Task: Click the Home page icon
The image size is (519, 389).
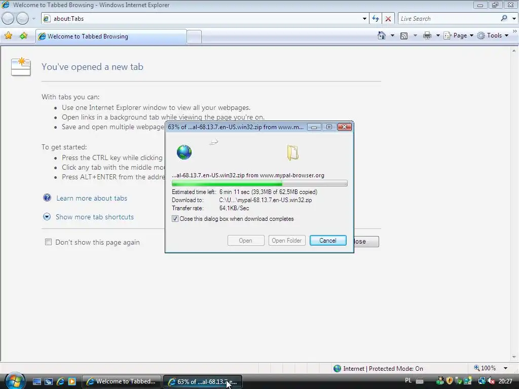Action: 382,35
